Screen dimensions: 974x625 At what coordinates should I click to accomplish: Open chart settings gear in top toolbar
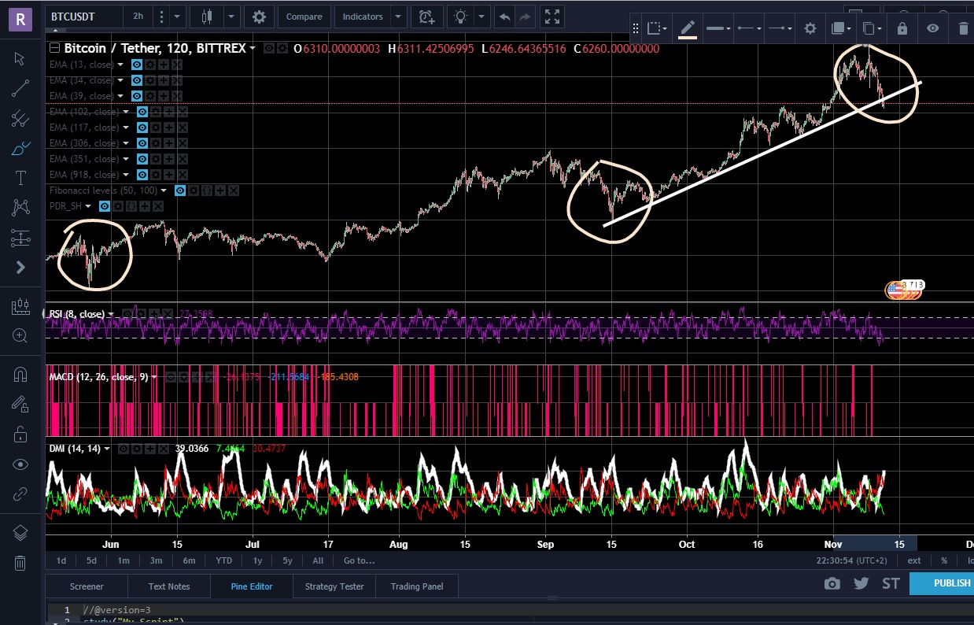pos(259,17)
